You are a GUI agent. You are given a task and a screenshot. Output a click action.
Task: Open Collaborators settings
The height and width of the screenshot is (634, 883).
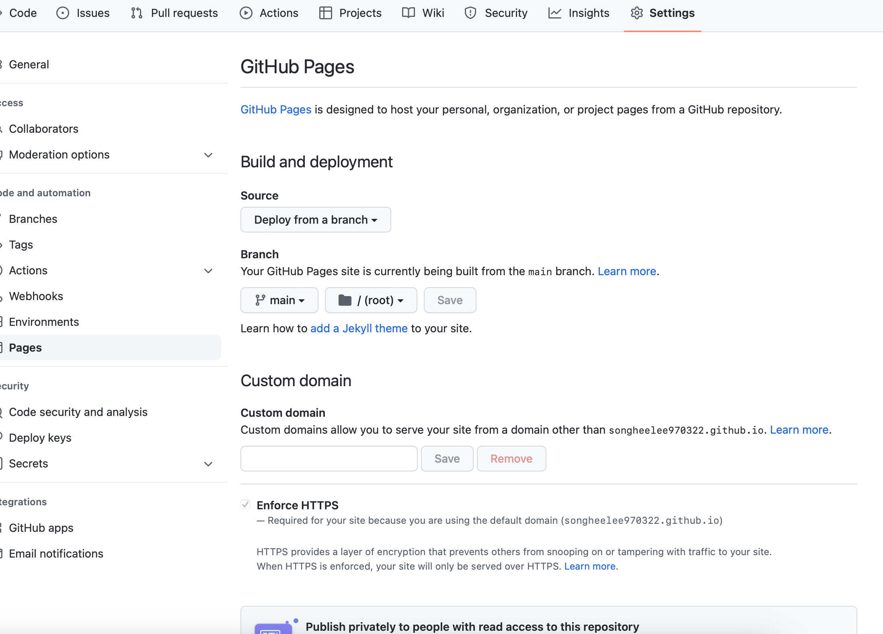coord(111,129)
